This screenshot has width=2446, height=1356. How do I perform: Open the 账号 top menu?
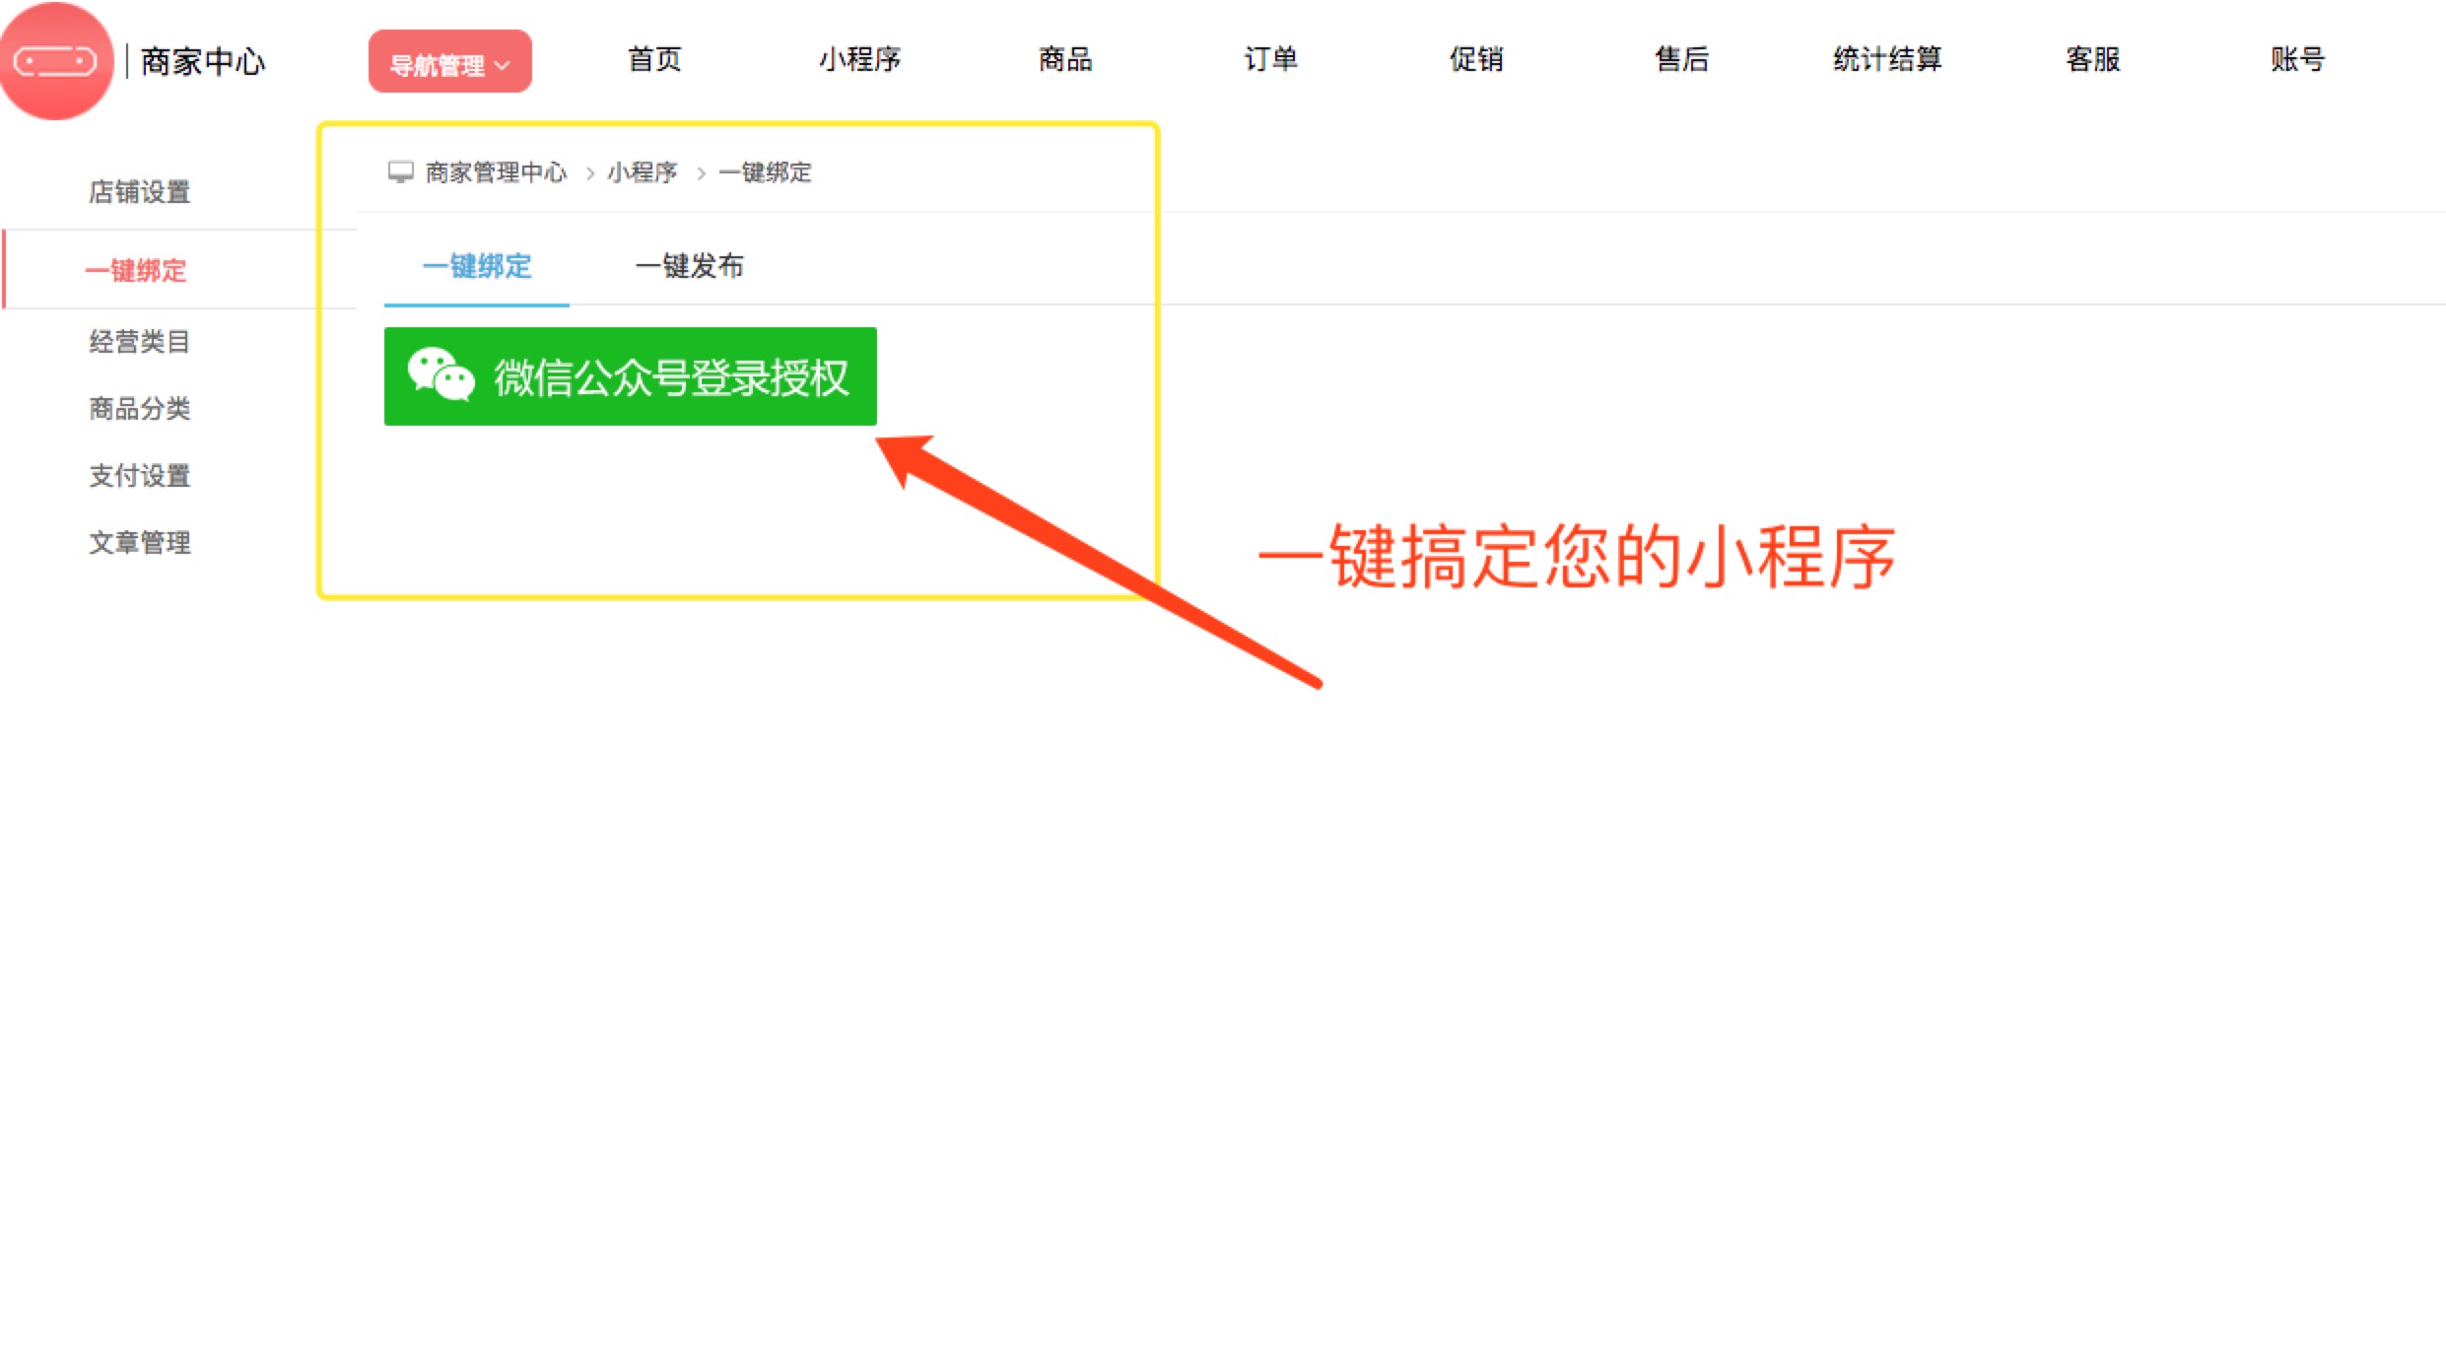pos(2298,60)
